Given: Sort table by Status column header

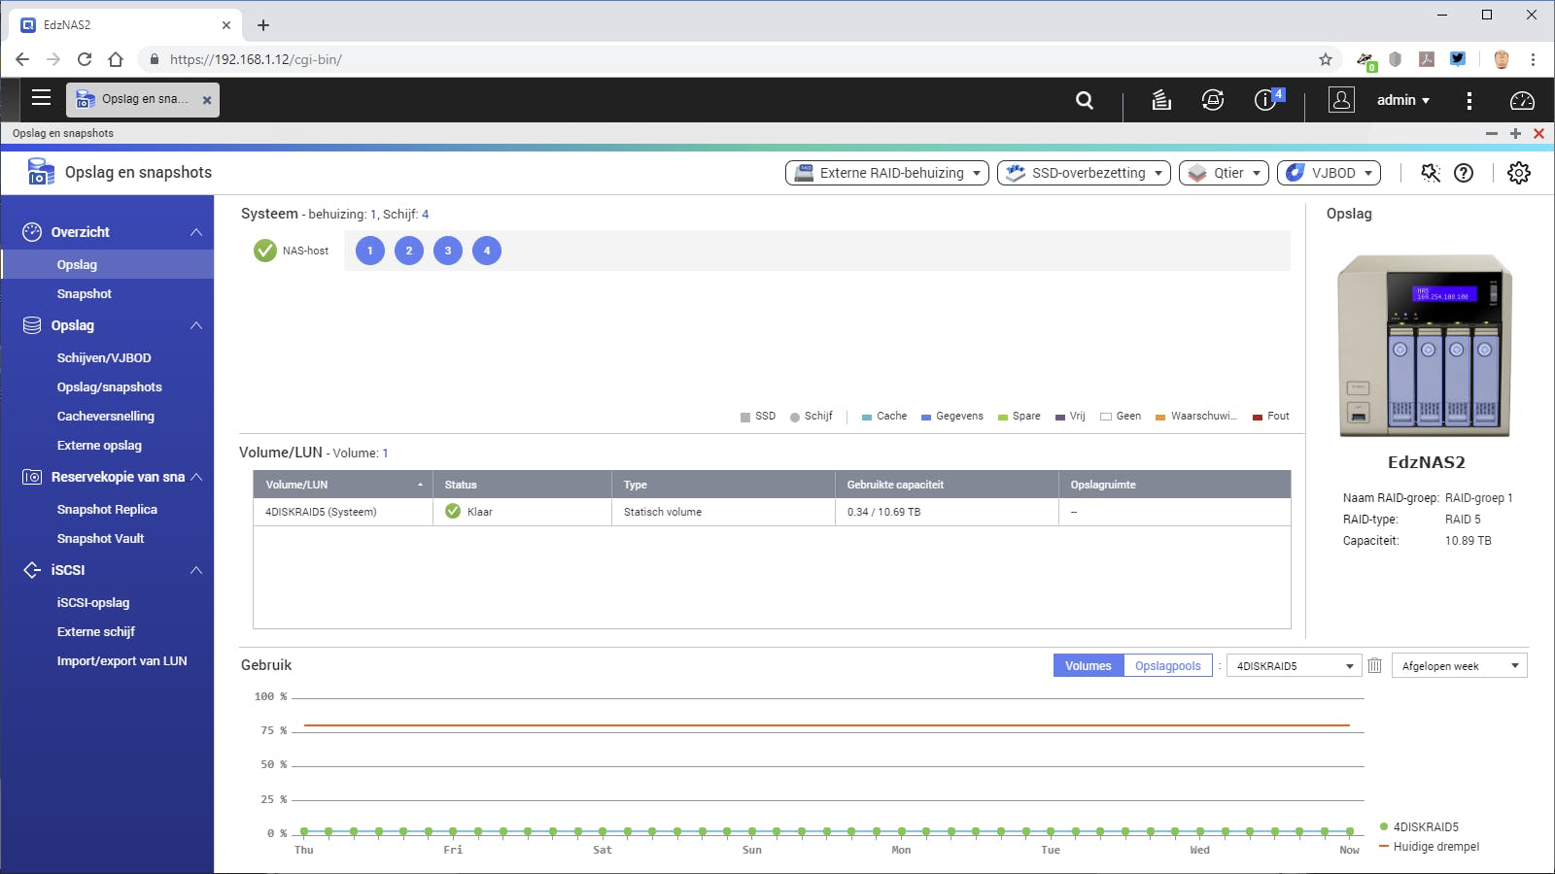Looking at the screenshot, I should click(x=522, y=485).
